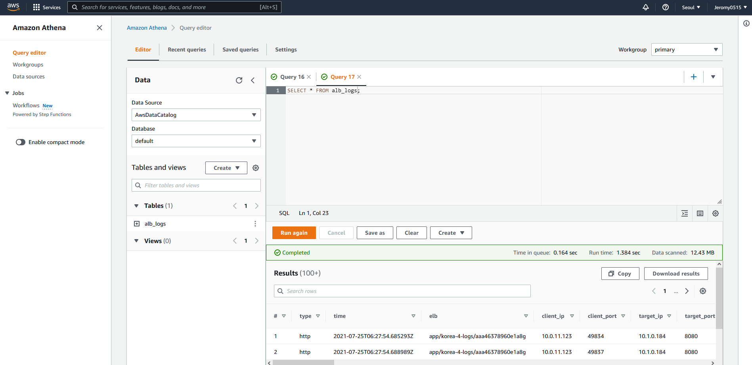Screen dimensions: 752x365
Task: Sort results by time column
Action: click(x=413, y=316)
